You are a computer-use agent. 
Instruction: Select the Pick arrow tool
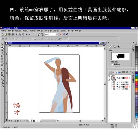2,44
